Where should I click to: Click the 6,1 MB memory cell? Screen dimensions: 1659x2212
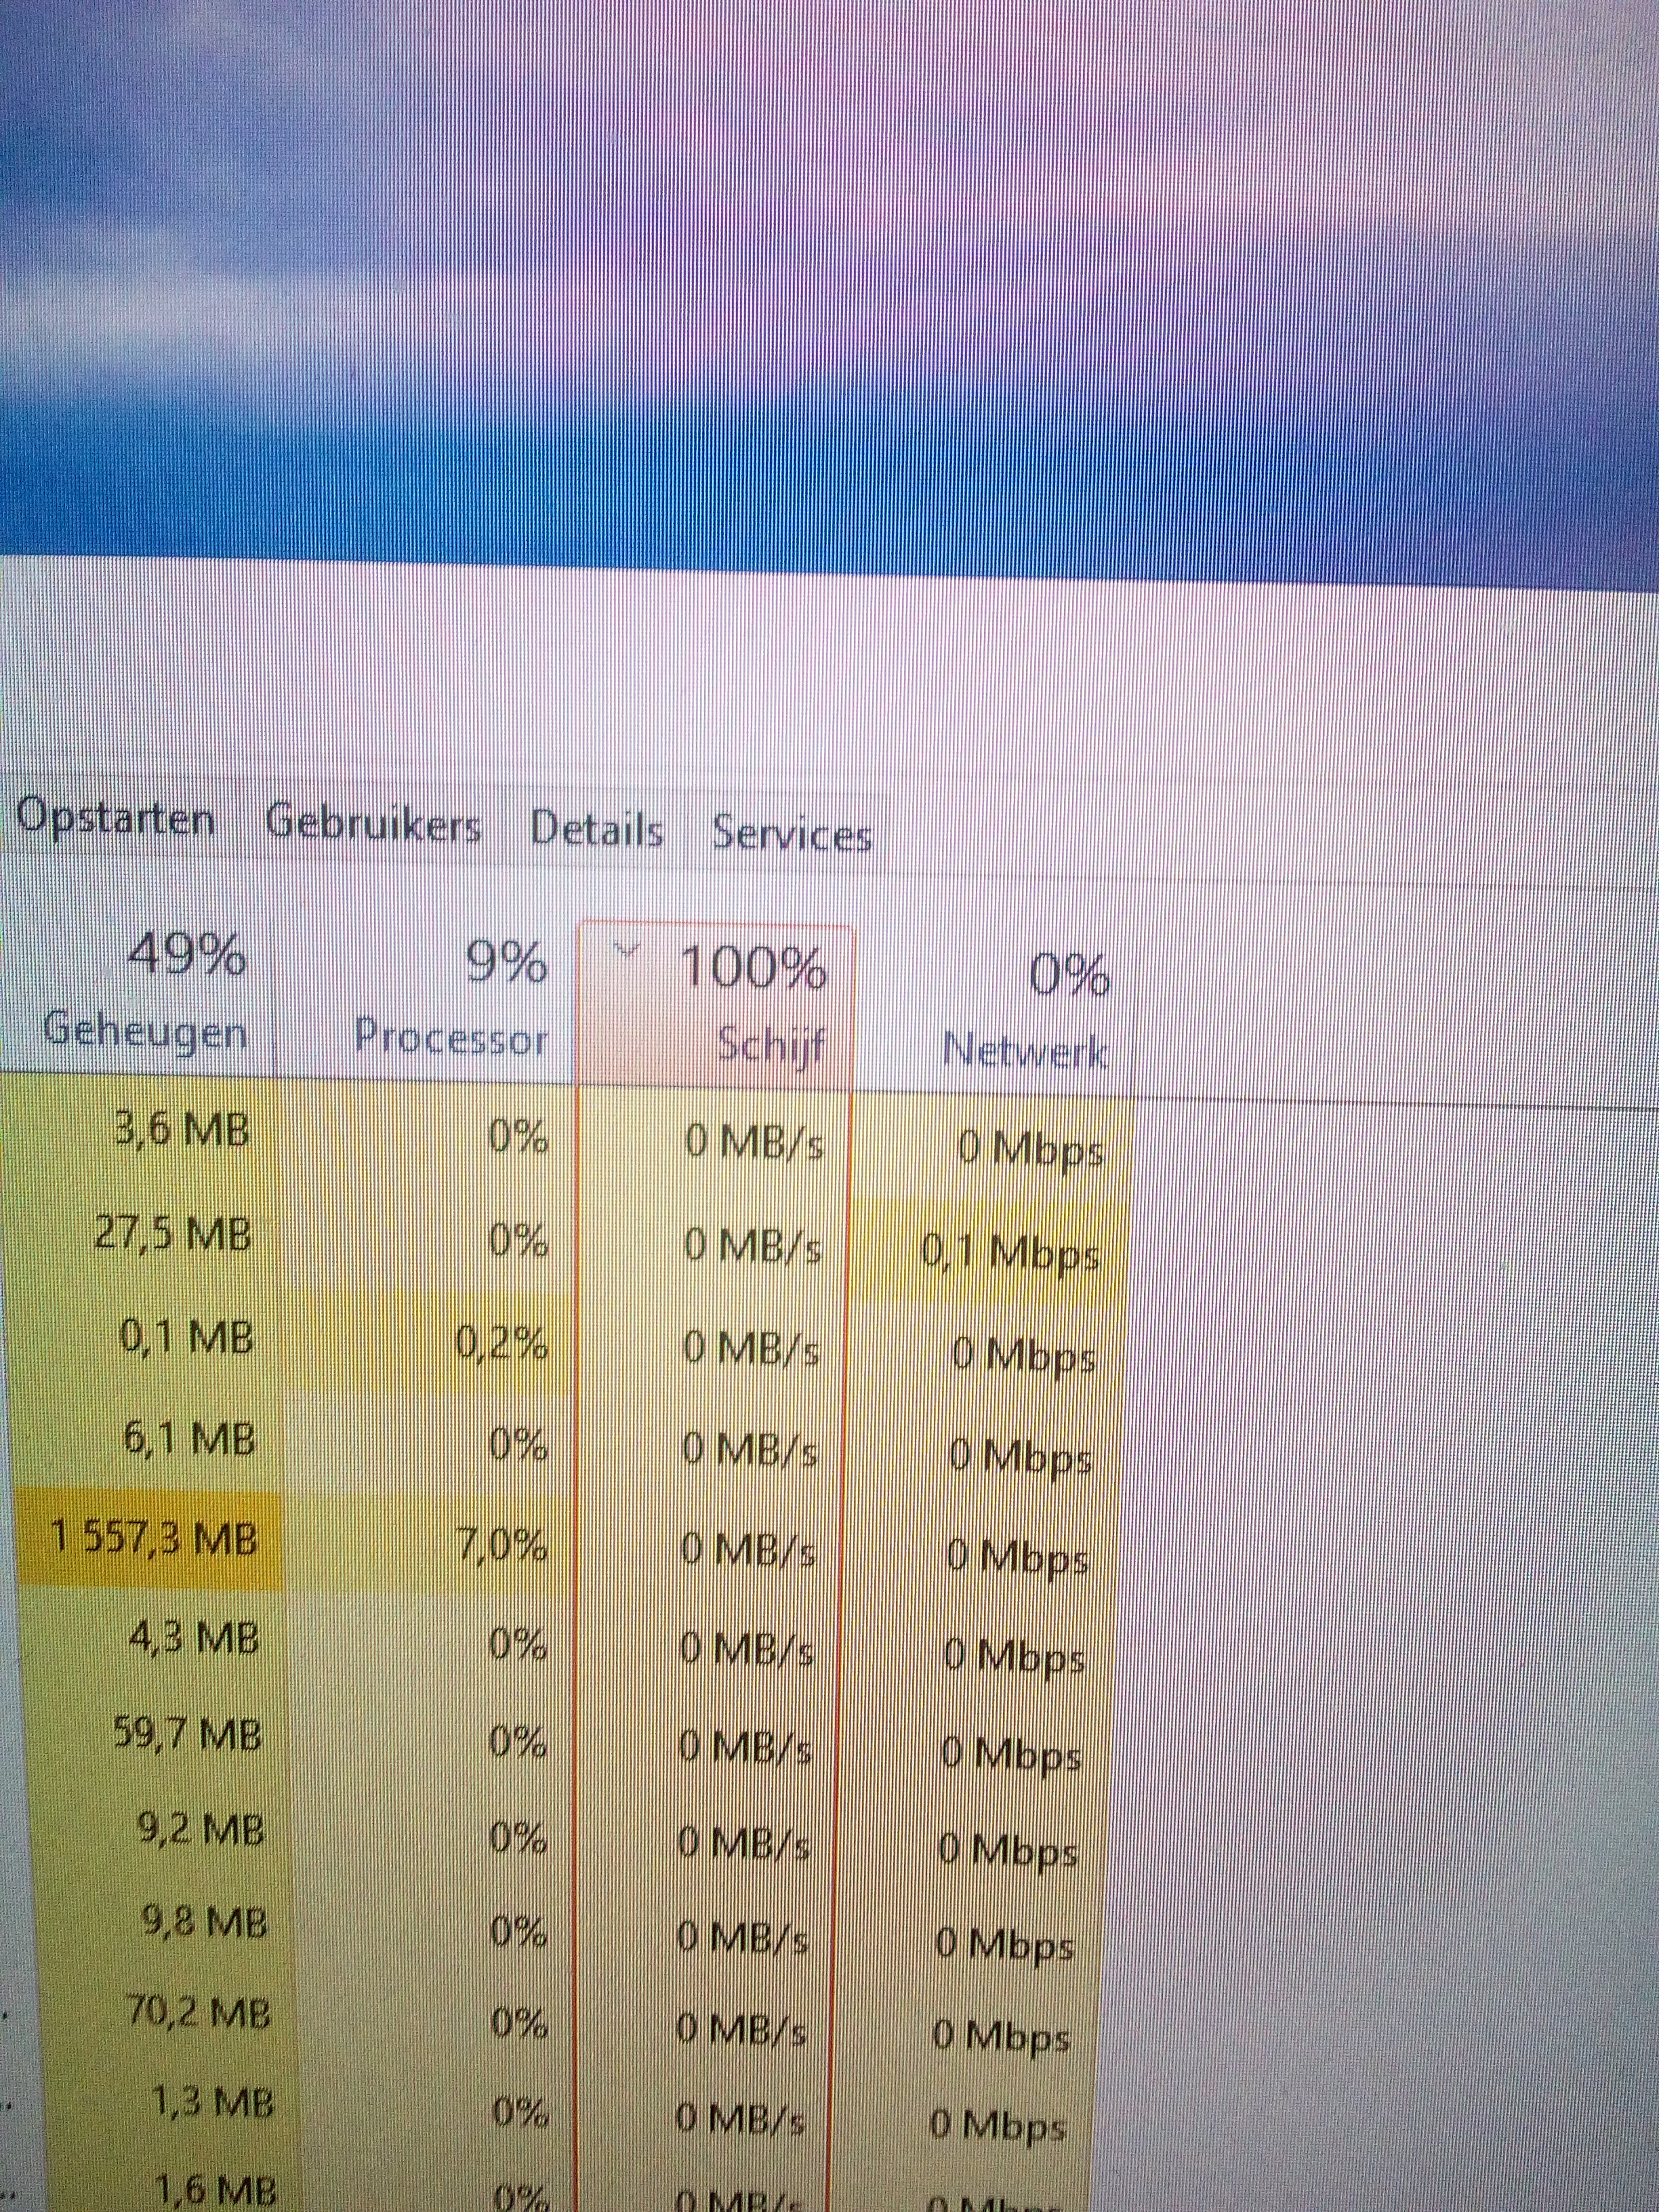188,1440
